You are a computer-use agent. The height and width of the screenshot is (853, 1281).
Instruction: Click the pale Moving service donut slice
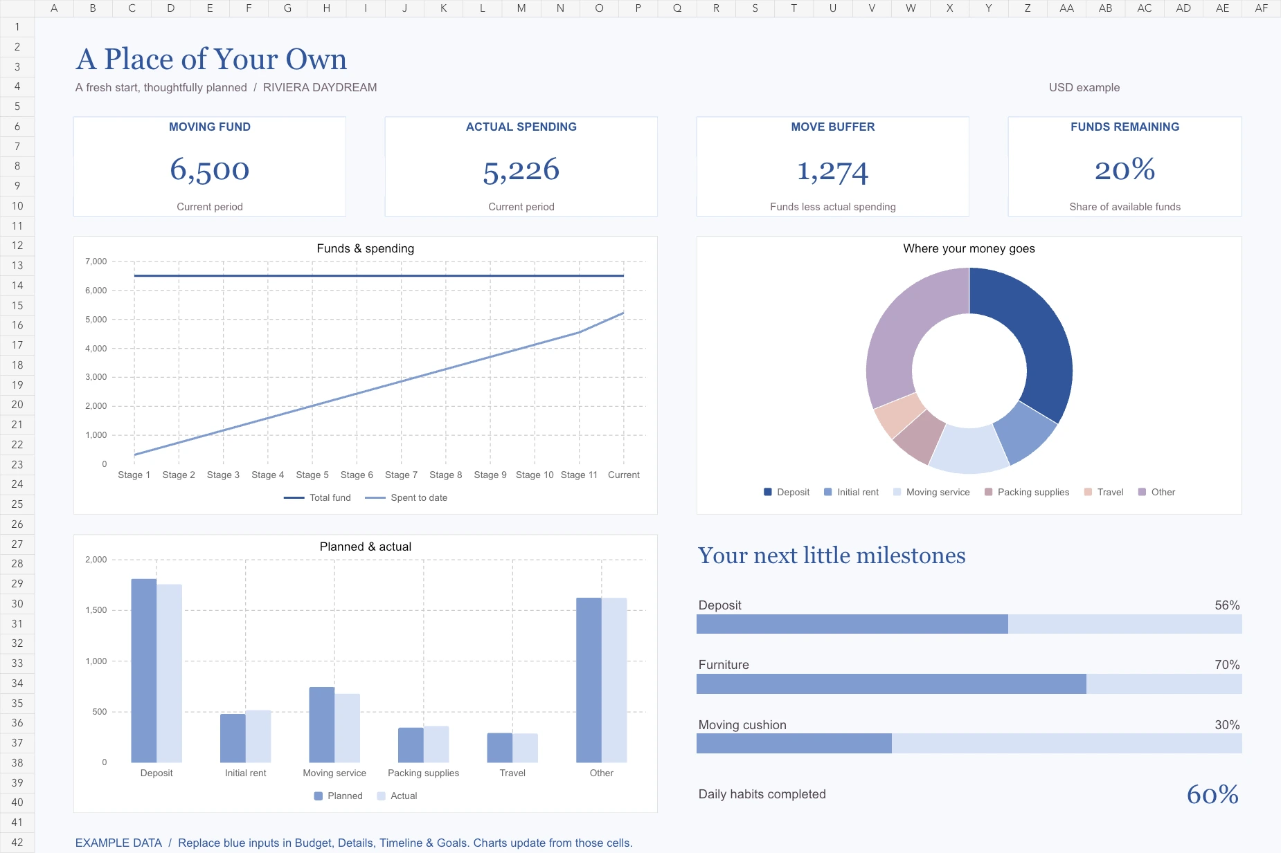pyautogui.click(x=968, y=450)
